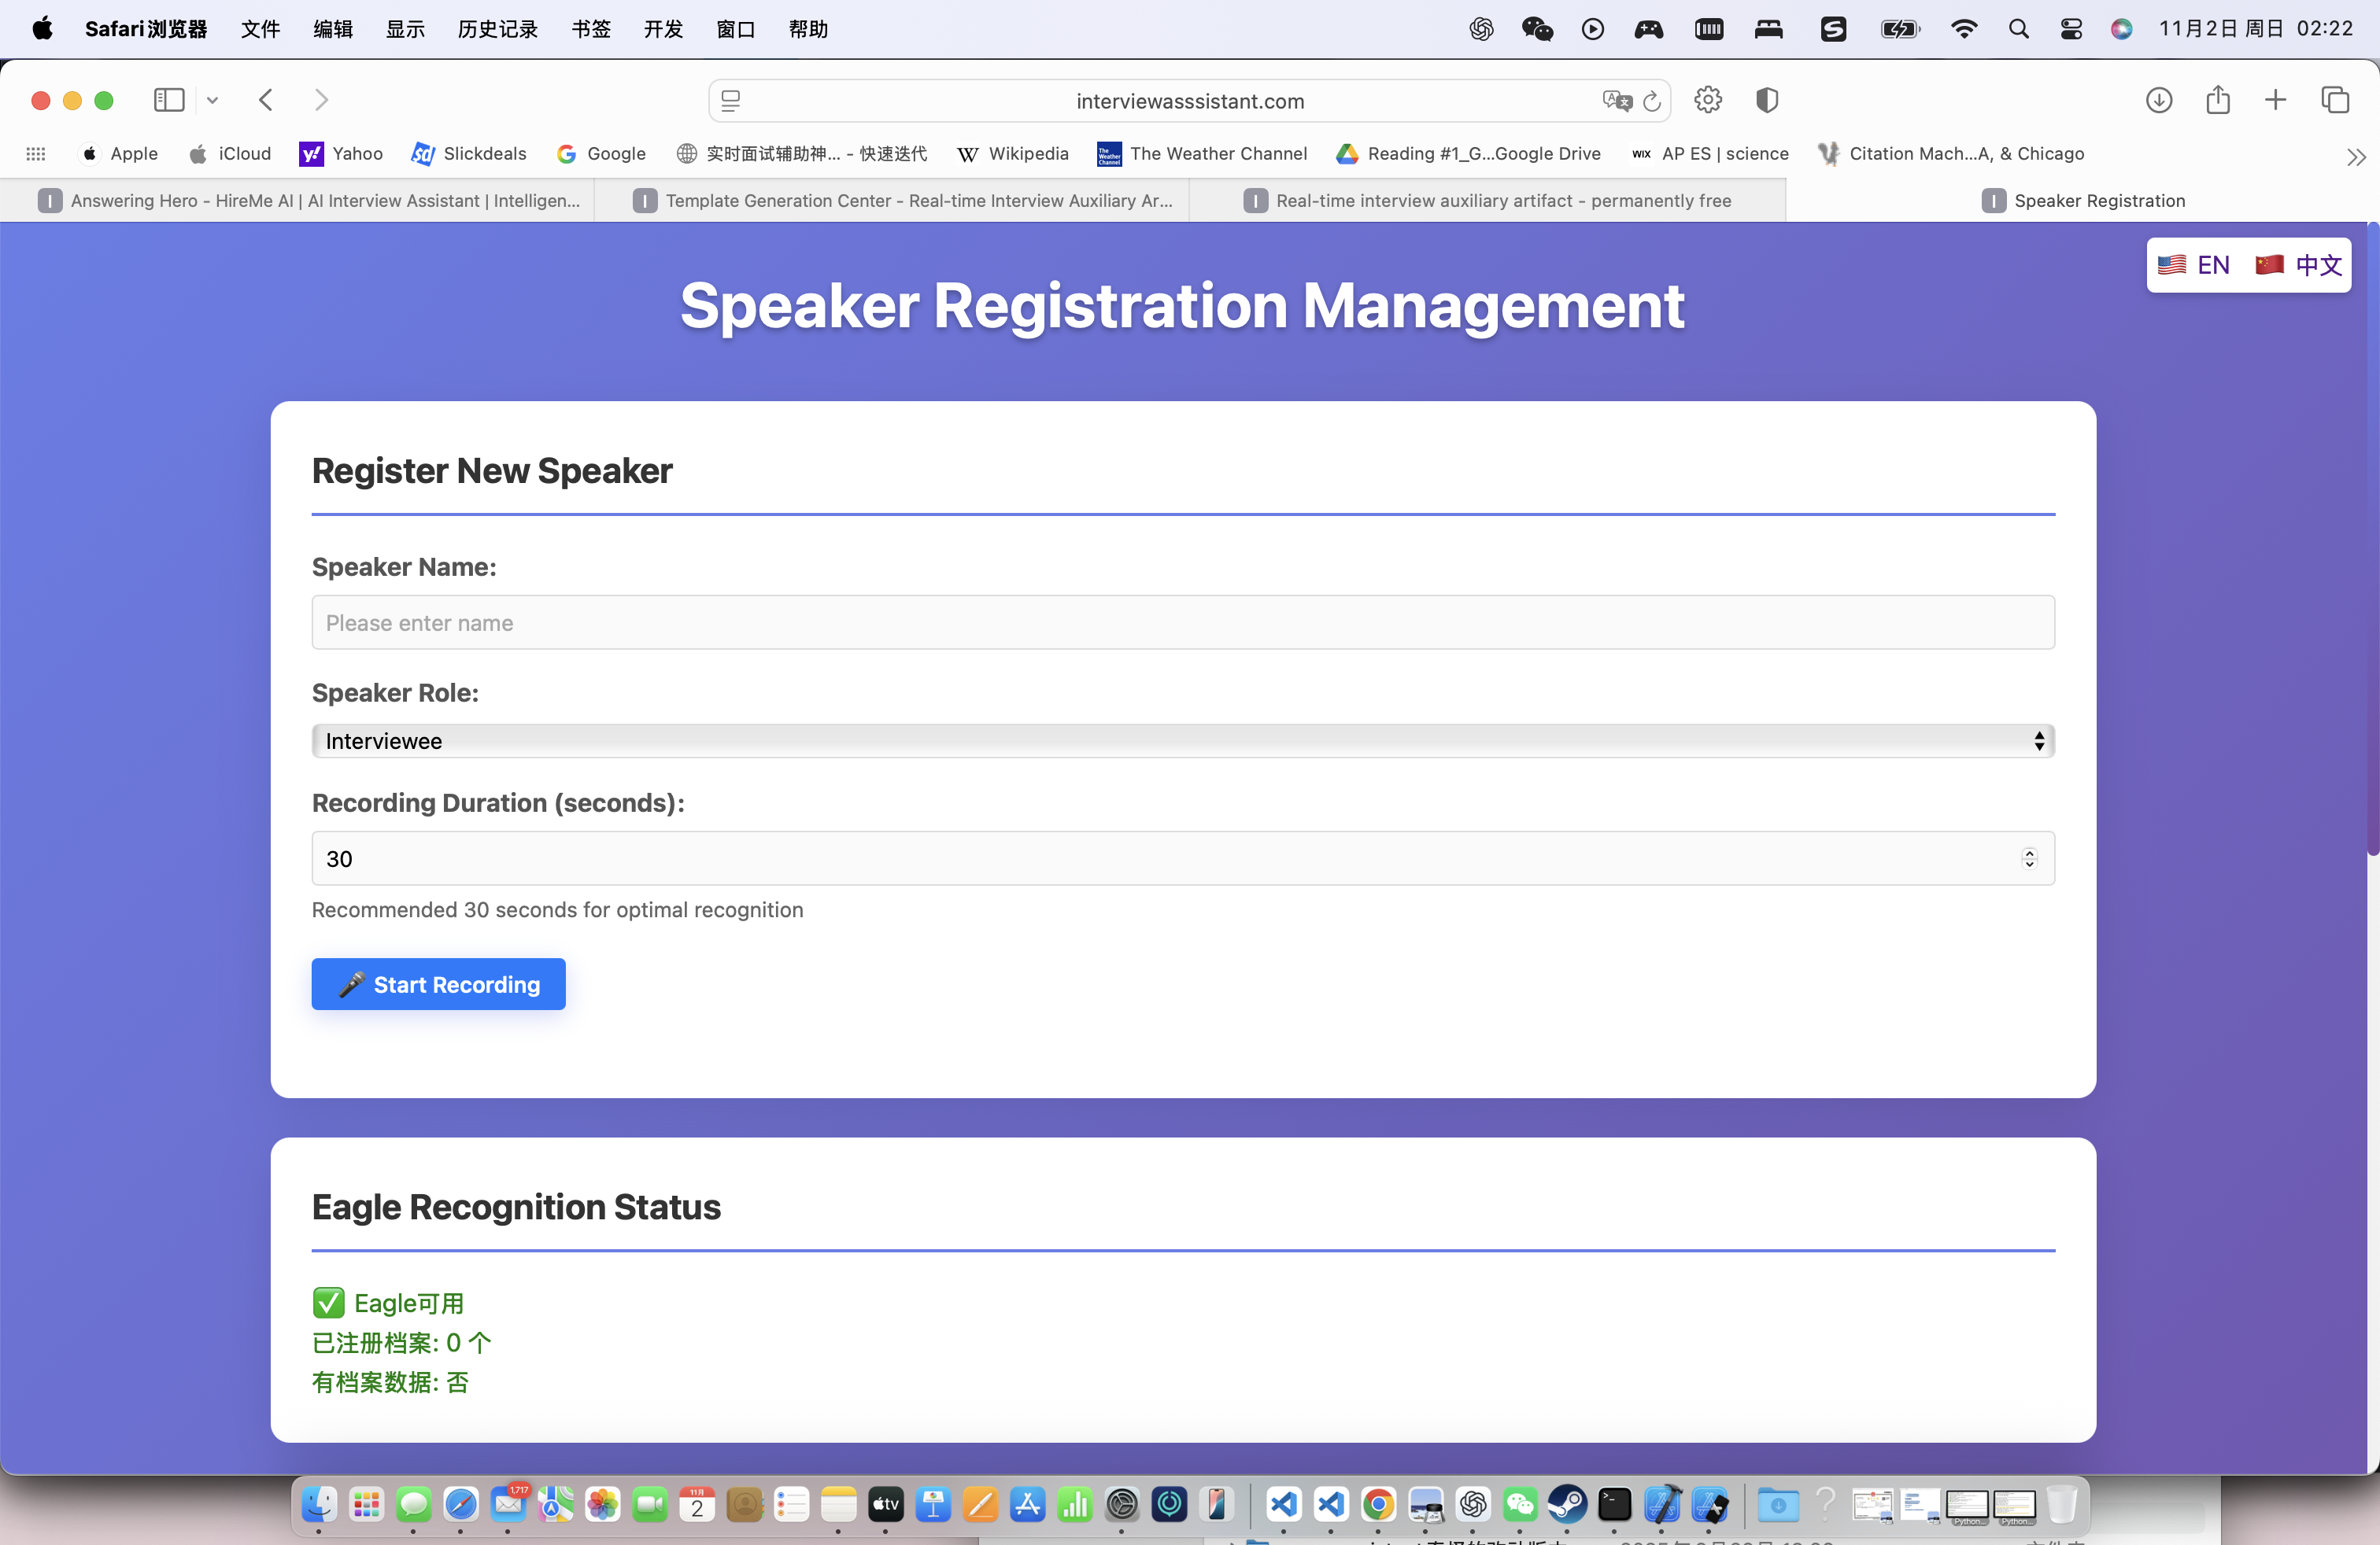Screen dimensions: 2380x1545
Task: Open the privacy shield report
Action: point(1768,100)
